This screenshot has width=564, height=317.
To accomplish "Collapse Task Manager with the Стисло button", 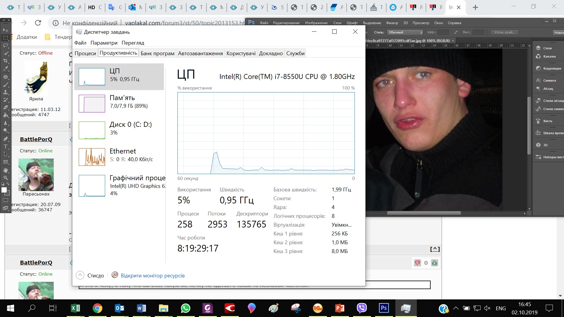I will pyautogui.click(x=90, y=276).
